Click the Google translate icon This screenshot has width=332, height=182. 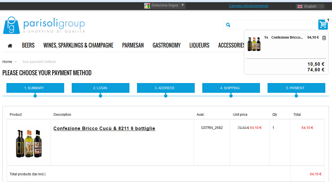147,6
